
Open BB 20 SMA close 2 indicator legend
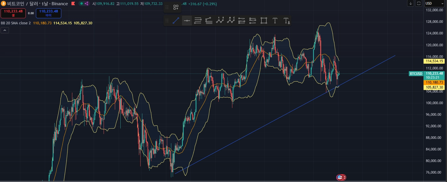point(16,23)
